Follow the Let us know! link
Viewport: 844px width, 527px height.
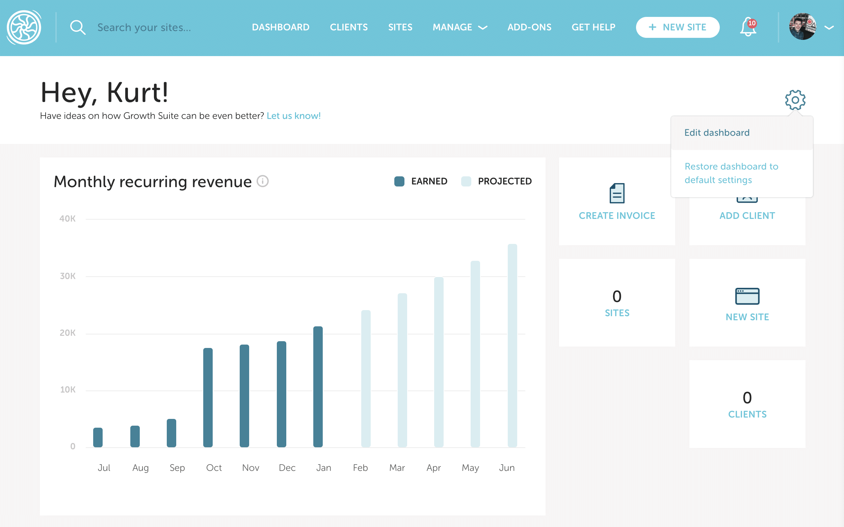click(293, 116)
